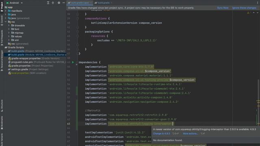Close the second build.gradle editor tab

point(111,3)
